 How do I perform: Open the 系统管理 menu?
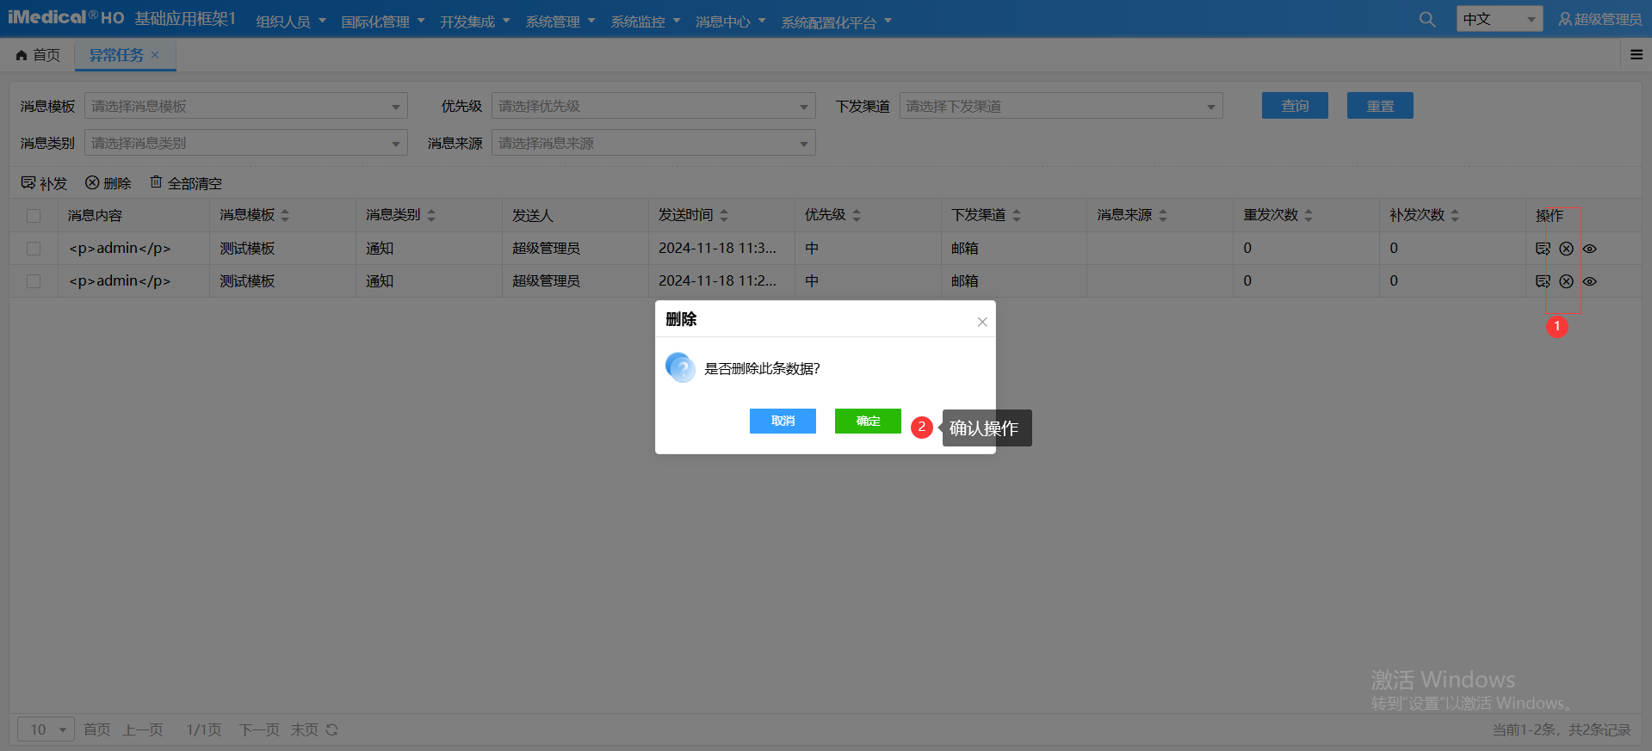click(x=560, y=22)
